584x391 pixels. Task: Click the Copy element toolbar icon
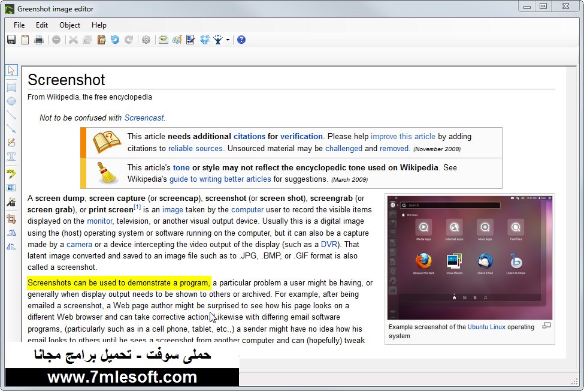coord(87,40)
